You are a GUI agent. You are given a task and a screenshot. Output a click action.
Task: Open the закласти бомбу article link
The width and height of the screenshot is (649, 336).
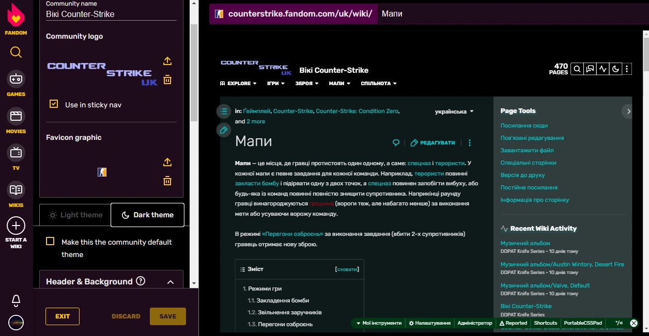coord(257,184)
